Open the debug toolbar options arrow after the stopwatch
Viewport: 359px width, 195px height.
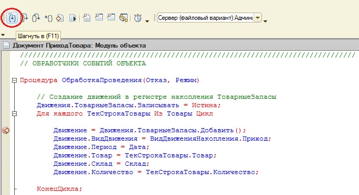[x=147, y=21]
